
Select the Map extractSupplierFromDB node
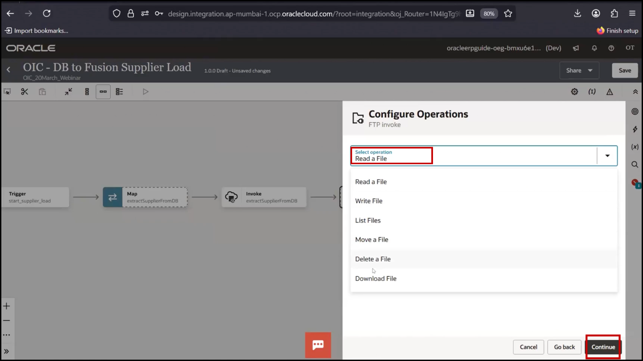(x=145, y=197)
